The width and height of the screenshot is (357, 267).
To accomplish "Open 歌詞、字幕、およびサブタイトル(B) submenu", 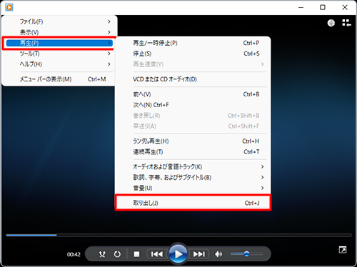I will coord(193,178).
